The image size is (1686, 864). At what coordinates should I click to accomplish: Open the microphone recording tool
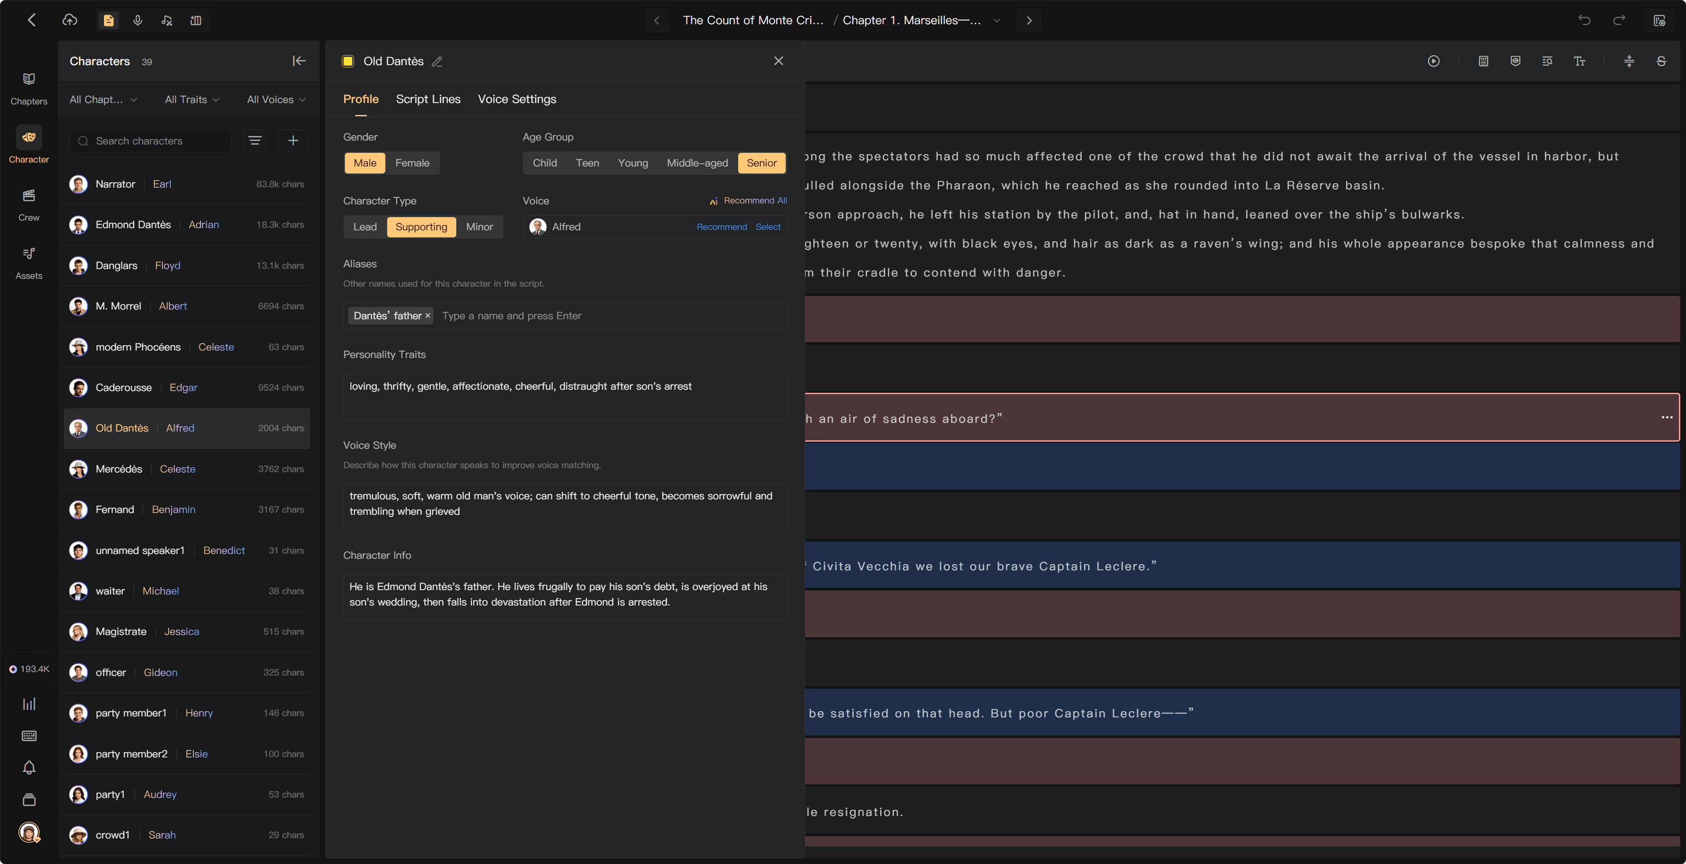[137, 20]
